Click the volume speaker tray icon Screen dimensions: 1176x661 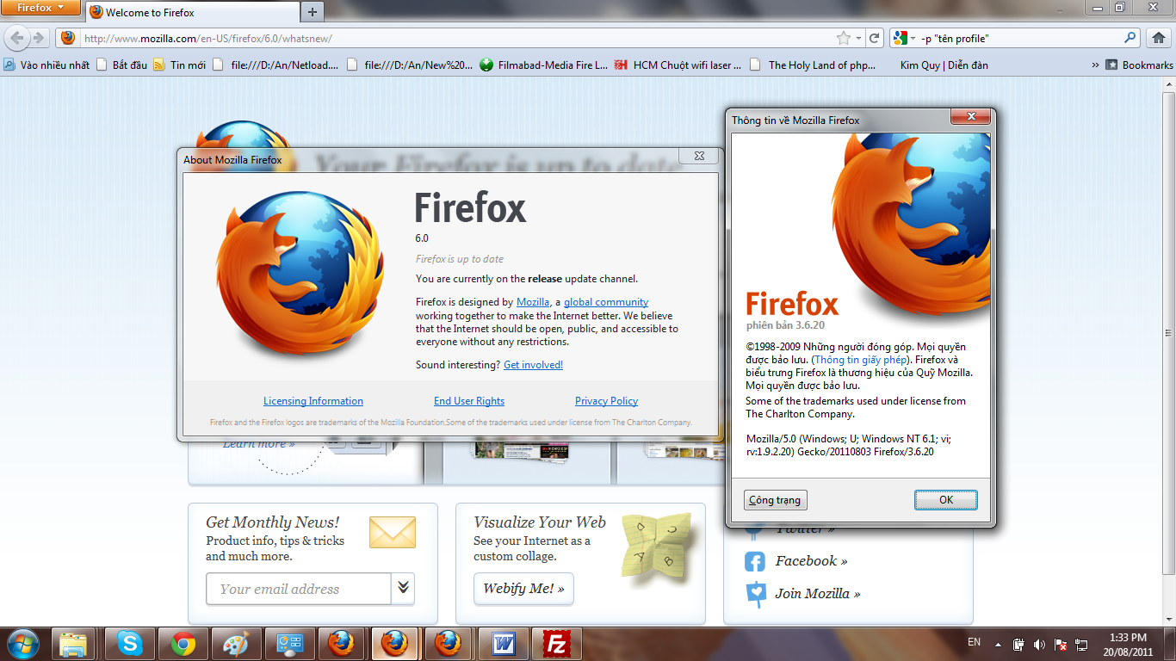coord(1039,645)
